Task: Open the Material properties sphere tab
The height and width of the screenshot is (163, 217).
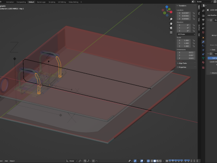Action: pos(203,62)
